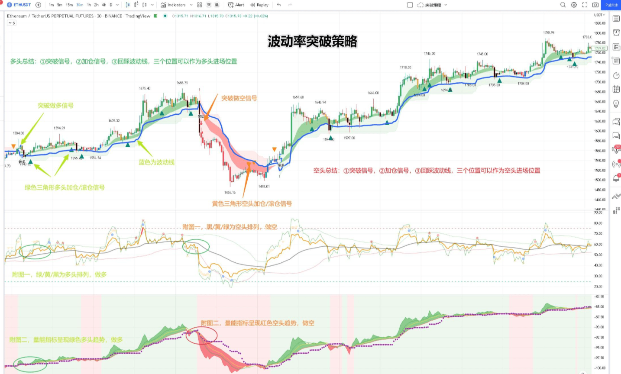This screenshot has width=621, height=374.
Task: Open the ideas stream icon with red badge
Action: (x=616, y=149)
